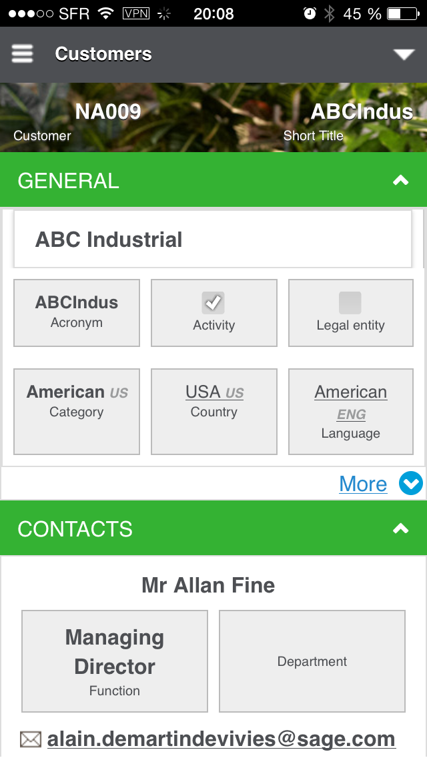Tap the Customers page title
This screenshot has height=758, width=427.
tap(103, 54)
